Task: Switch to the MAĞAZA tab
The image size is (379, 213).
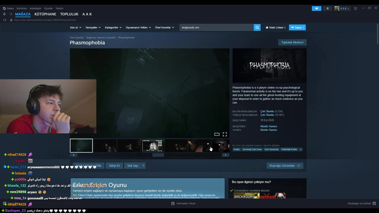Action: point(23,14)
